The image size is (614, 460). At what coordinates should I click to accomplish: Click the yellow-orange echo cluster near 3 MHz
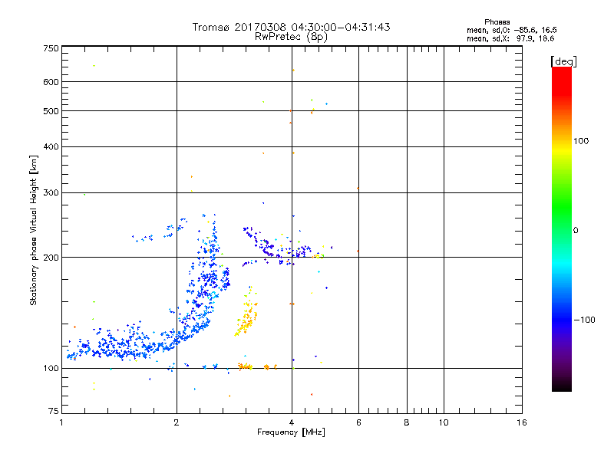[x=246, y=315]
